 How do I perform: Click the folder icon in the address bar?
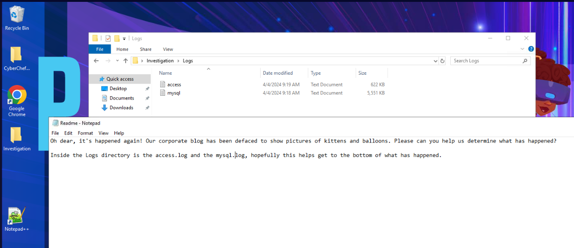coord(135,61)
